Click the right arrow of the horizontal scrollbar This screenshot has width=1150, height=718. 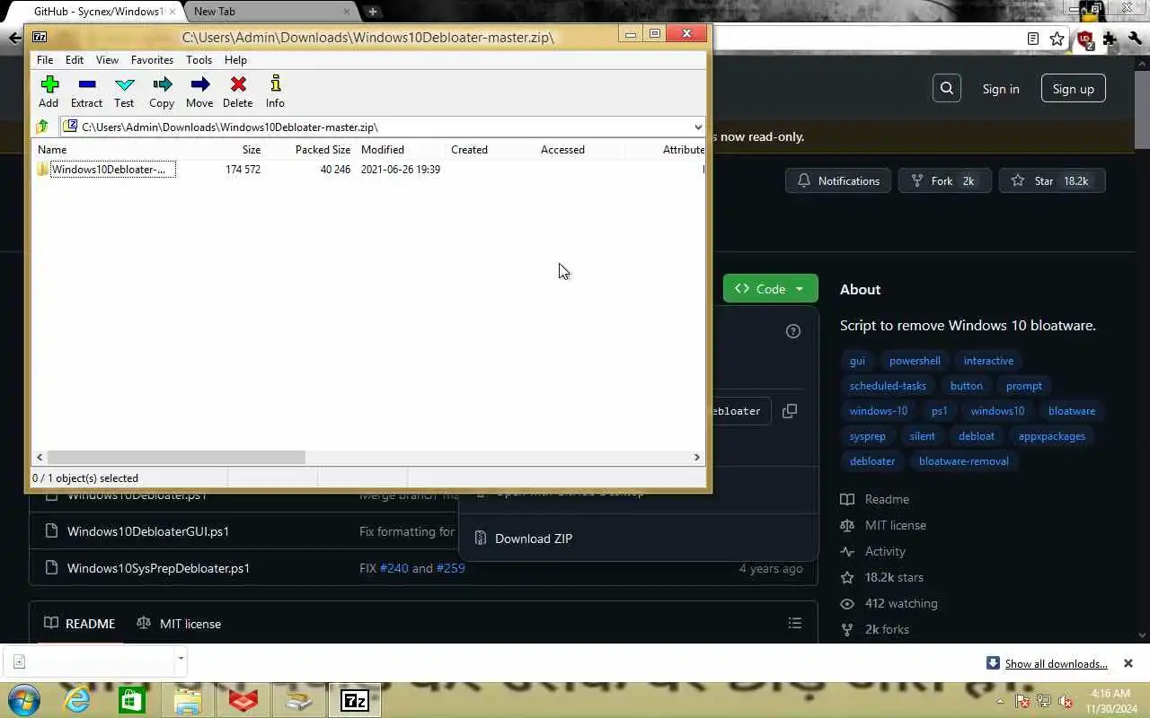pyautogui.click(x=696, y=457)
